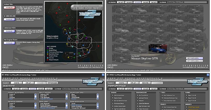Click the Performance Parts Shops blue legend dot

[48, 52]
